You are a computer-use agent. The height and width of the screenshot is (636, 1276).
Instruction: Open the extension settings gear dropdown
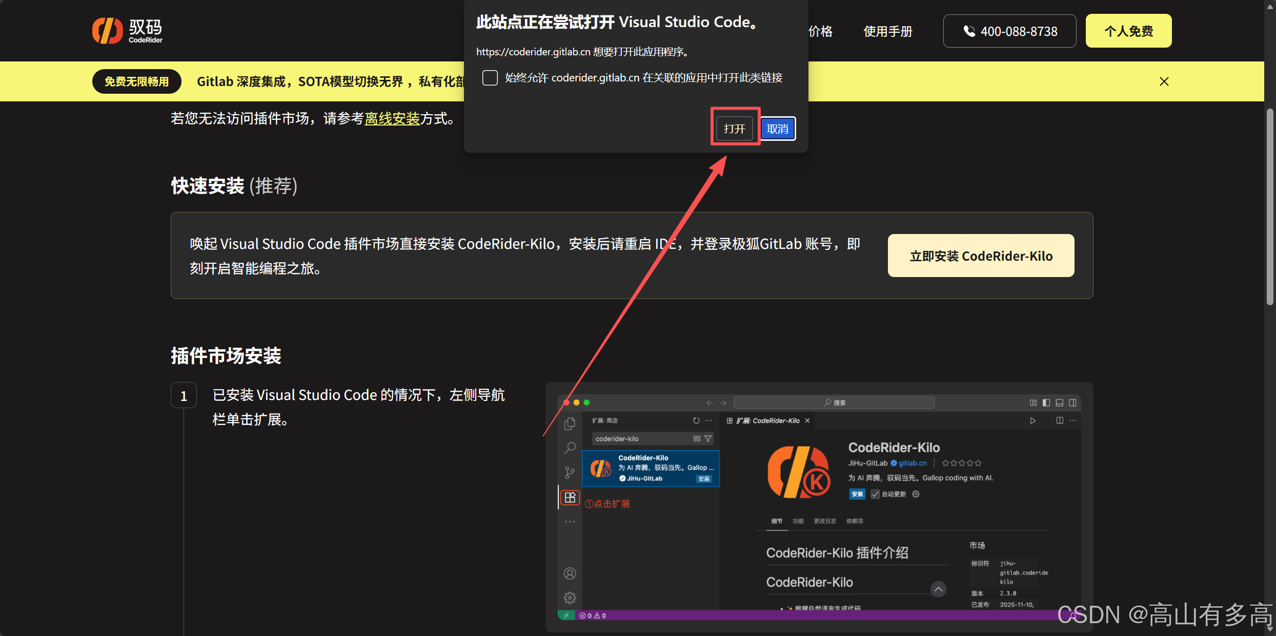point(916,494)
